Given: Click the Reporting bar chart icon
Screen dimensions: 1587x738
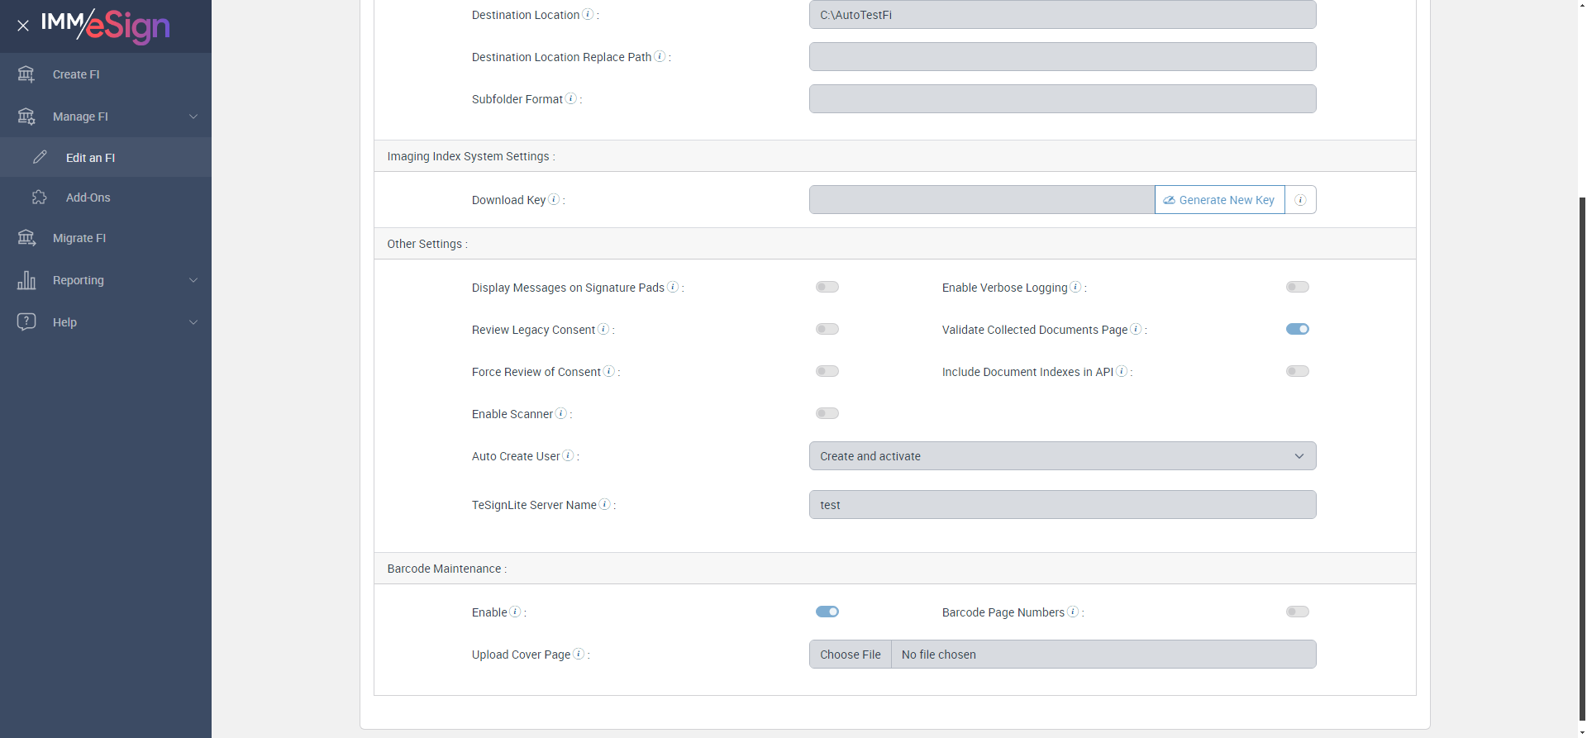Looking at the screenshot, I should point(26,280).
